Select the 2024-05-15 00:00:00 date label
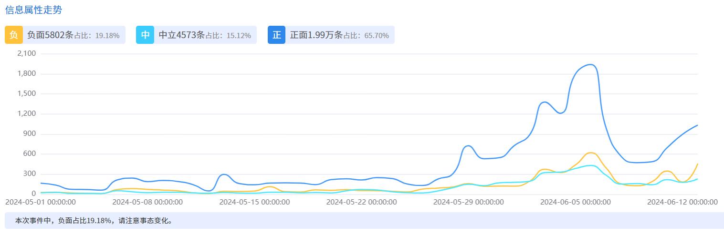The image size is (724, 236). [254, 202]
